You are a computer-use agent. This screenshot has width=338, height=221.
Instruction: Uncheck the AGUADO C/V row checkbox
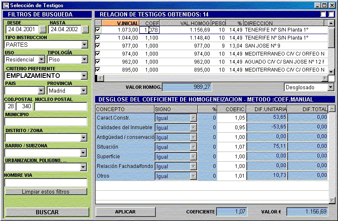98,61
